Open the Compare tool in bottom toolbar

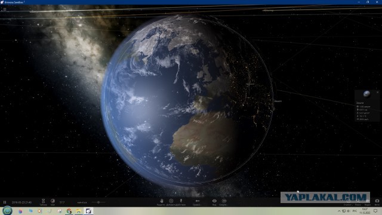point(198,201)
